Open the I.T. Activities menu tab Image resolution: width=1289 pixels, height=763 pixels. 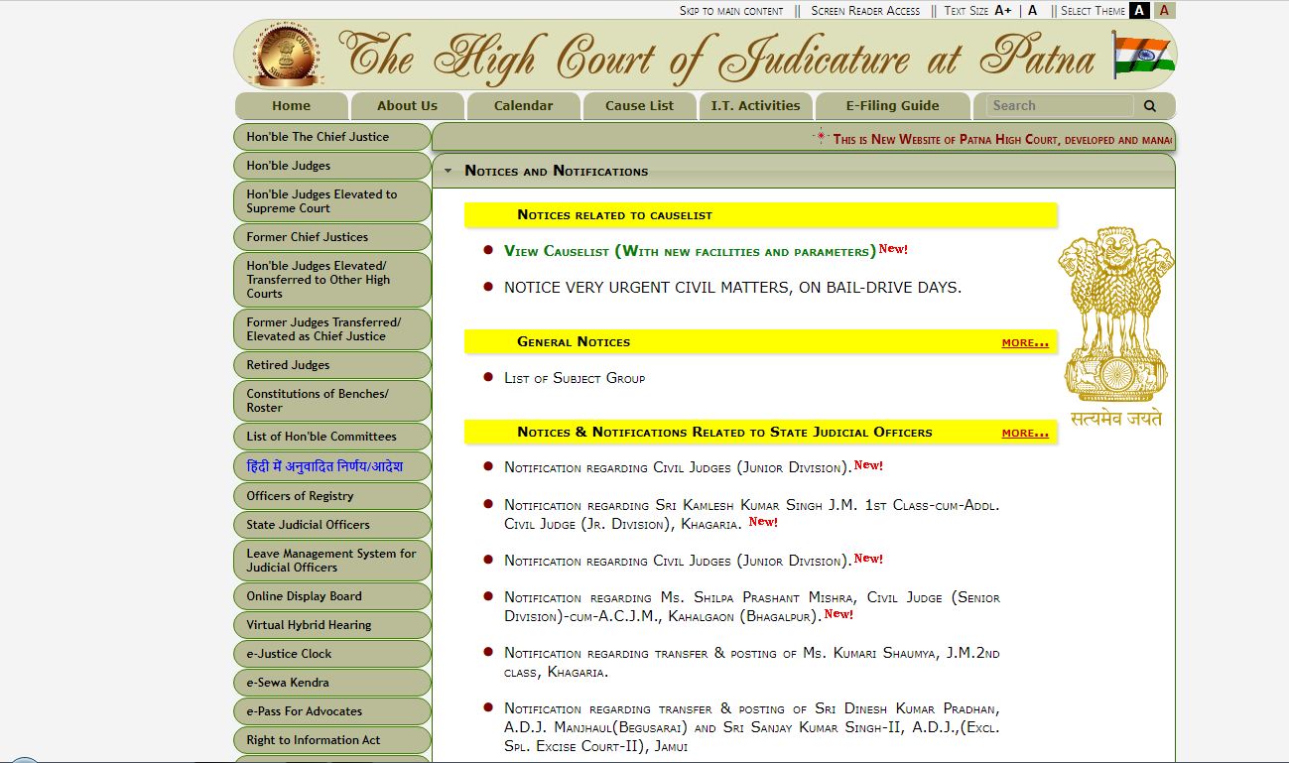pos(755,106)
